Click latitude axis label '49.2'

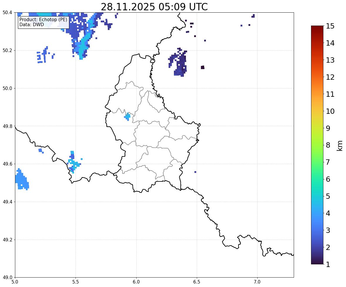point(7,240)
